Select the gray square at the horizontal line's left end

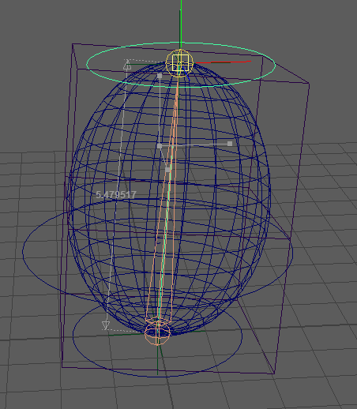point(160,146)
